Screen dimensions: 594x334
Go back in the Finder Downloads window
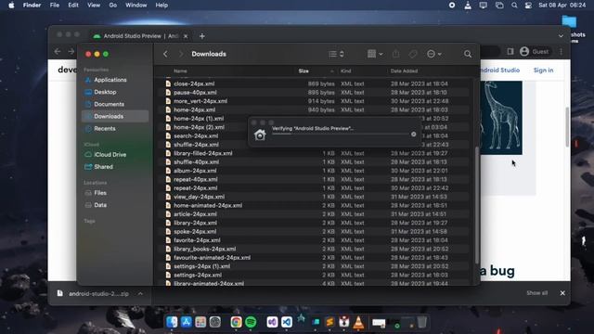[x=165, y=54]
